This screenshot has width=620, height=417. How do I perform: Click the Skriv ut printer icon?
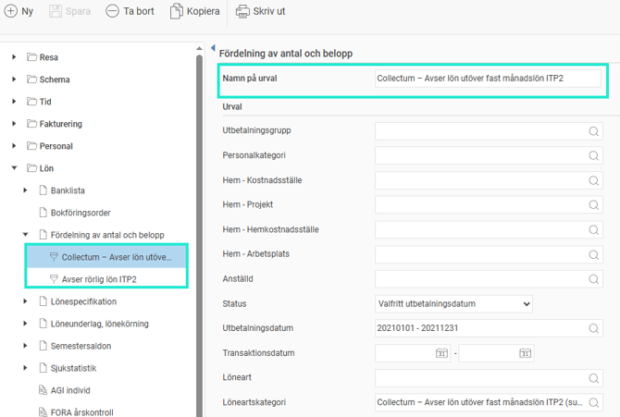click(x=242, y=12)
